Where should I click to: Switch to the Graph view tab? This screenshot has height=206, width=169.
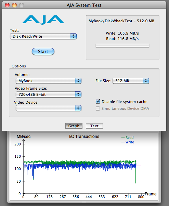point(74,126)
